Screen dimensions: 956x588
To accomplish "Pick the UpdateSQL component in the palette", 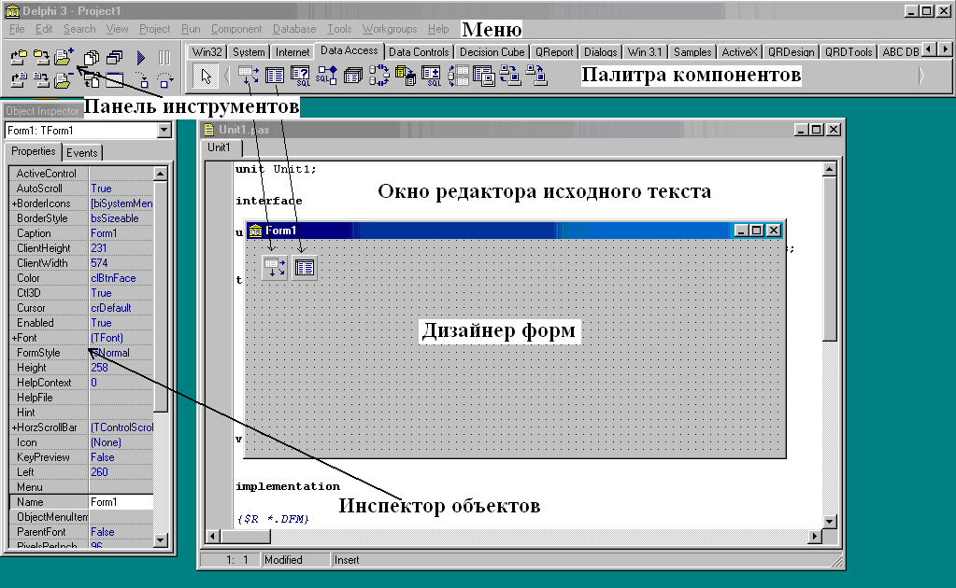I will (x=432, y=76).
